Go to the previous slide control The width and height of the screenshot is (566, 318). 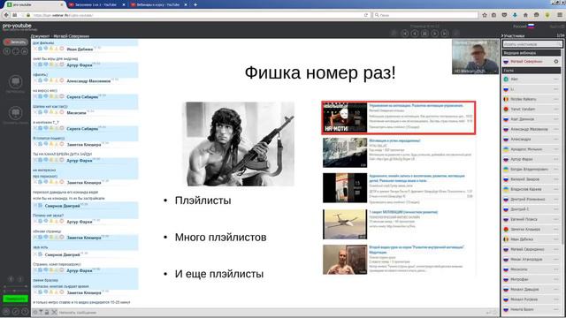click(415, 34)
